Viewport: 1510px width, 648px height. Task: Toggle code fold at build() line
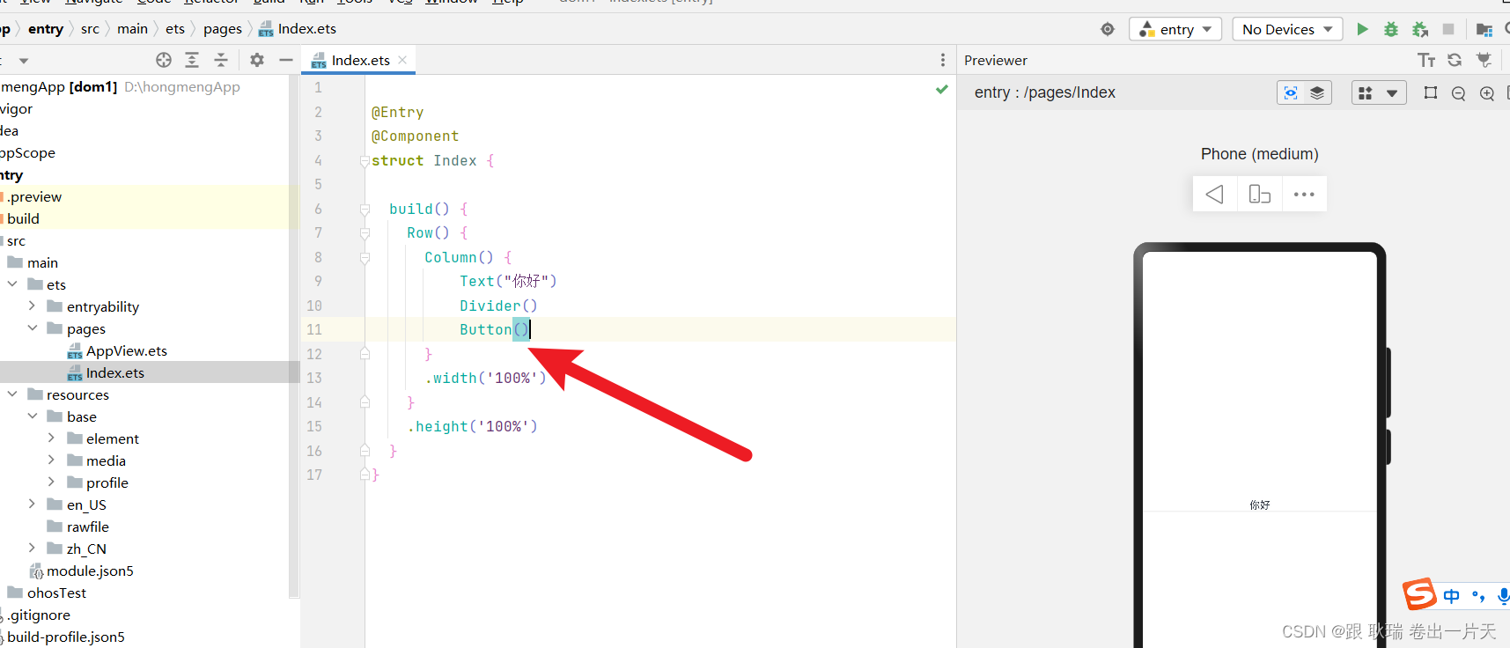365,210
